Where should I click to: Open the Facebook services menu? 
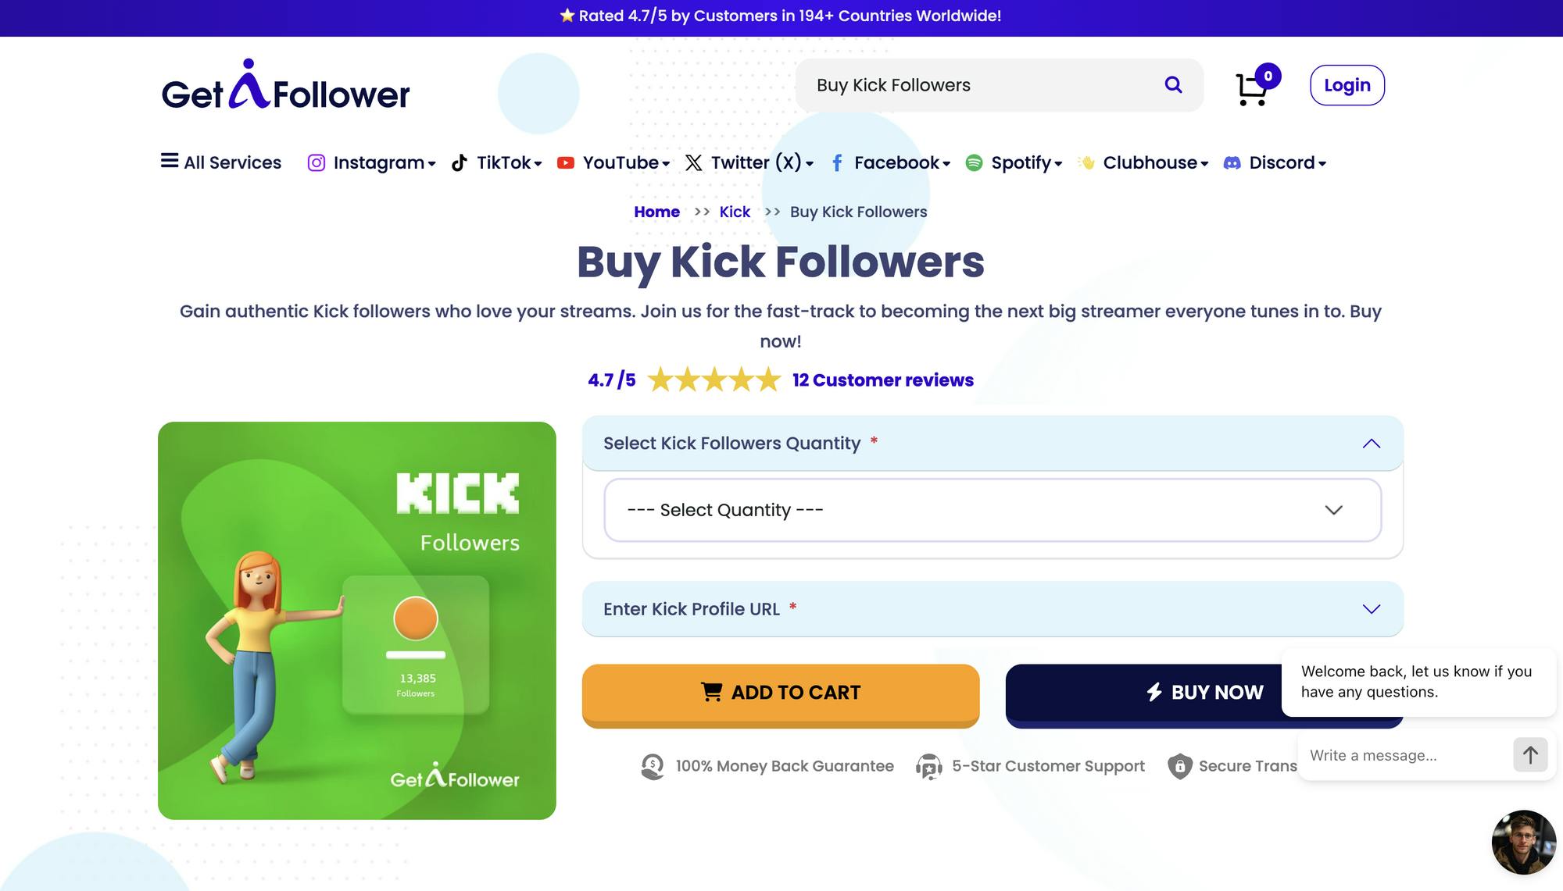point(890,162)
